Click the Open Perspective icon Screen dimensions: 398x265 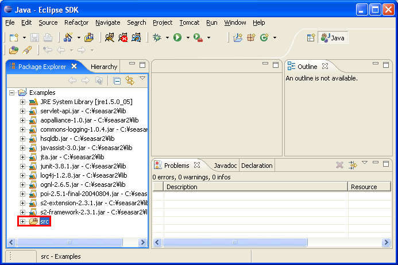pyautogui.click(x=311, y=37)
